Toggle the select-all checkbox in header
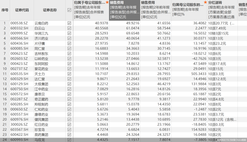The height and width of the screenshot is (142, 247). (69, 10)
